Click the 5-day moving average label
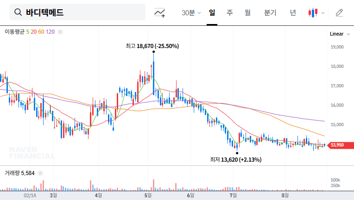This screenshot has height=200, width=354. [x=27, y=32]
